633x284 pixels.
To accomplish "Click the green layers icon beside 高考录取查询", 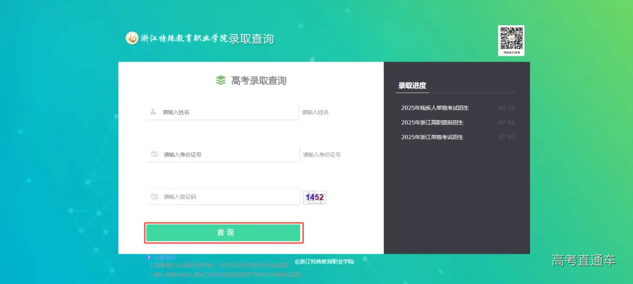I will [x=220, y=80].
